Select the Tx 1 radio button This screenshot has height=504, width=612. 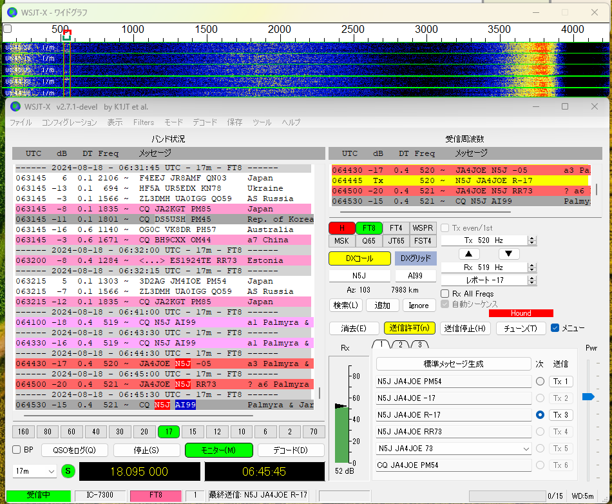tap(540, 382)
